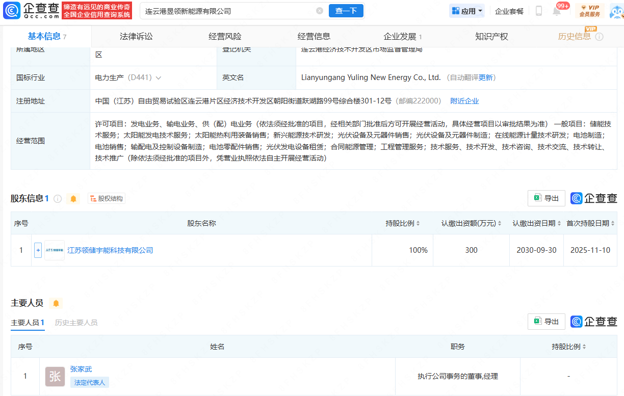Expand the 应用 dropdown menu
624x396 pixels.
[x=467, y=11]
